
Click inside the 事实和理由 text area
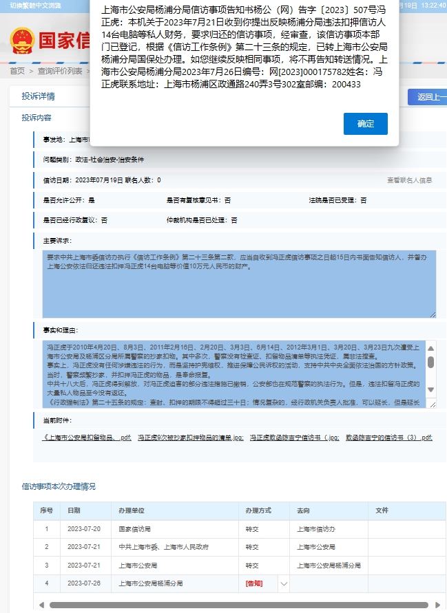pyautogui.click(x=233, y=374)
